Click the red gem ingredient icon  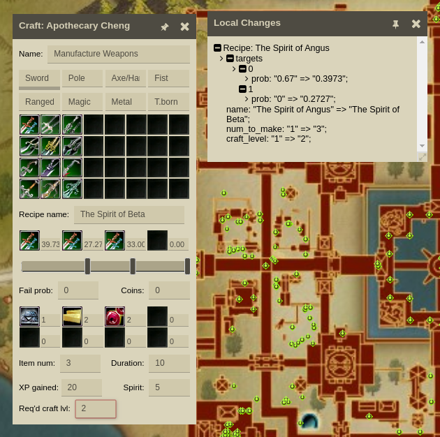click(x=115, y=316)
